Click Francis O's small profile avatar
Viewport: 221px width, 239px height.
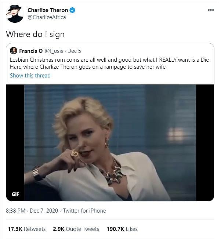pos(13,51)
